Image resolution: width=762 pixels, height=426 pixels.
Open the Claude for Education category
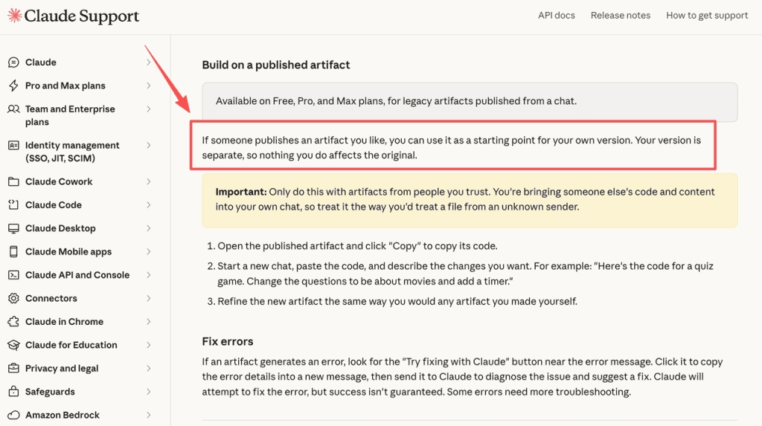point(71,345)
